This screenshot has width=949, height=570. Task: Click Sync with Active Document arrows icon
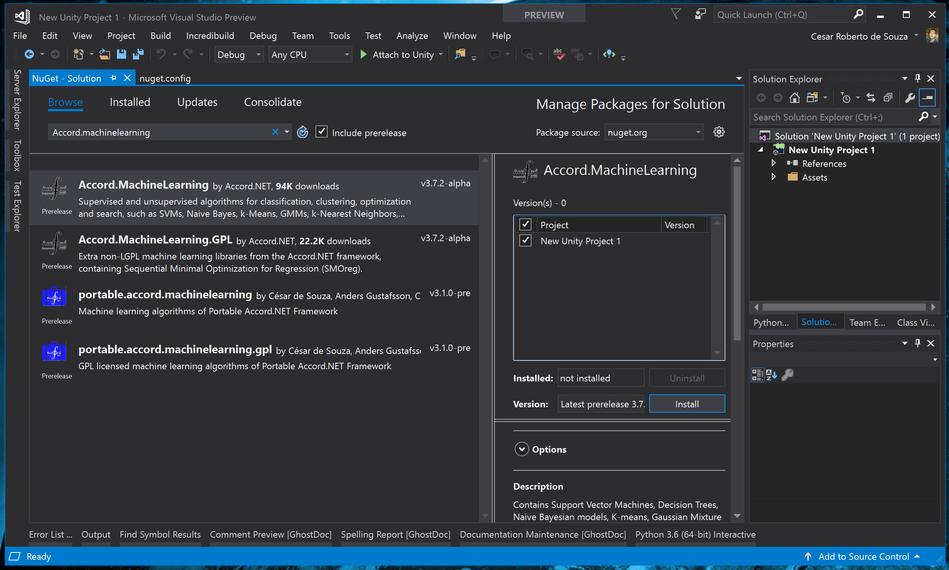[871, 98]
